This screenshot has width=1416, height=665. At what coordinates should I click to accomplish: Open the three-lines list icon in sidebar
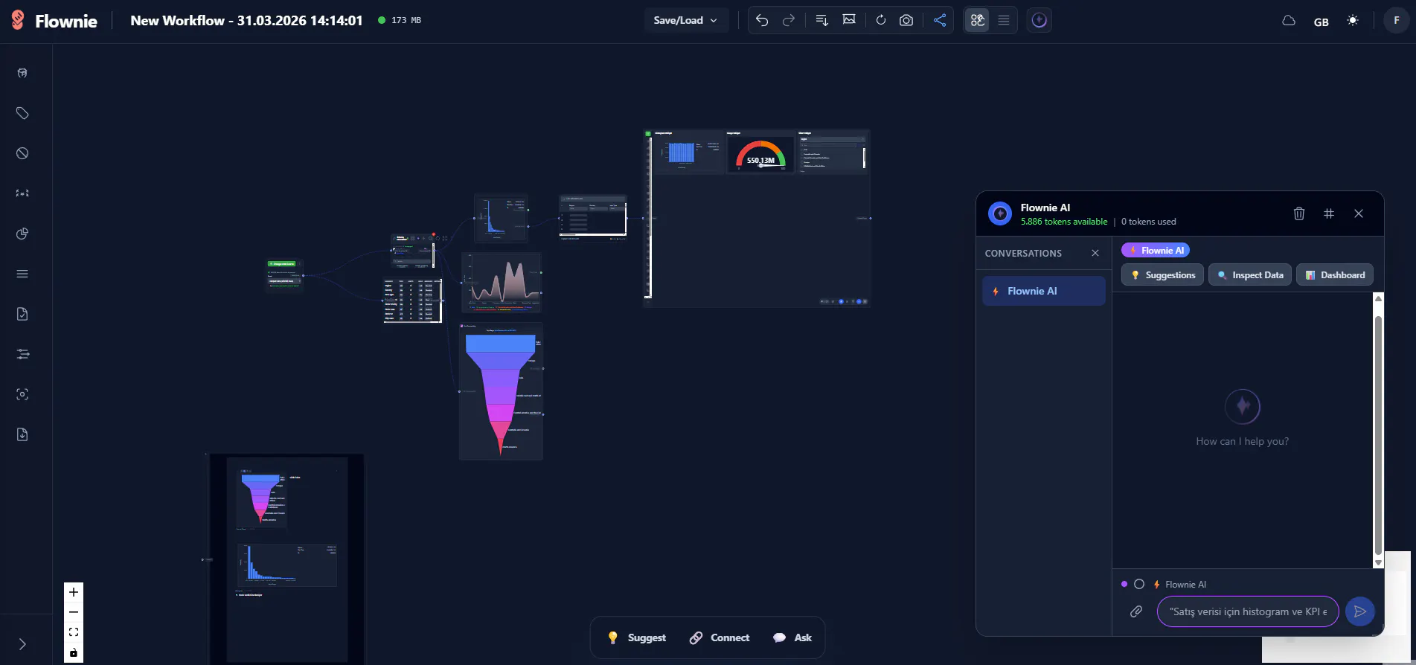pyautogui.click(x=22, y=274)
